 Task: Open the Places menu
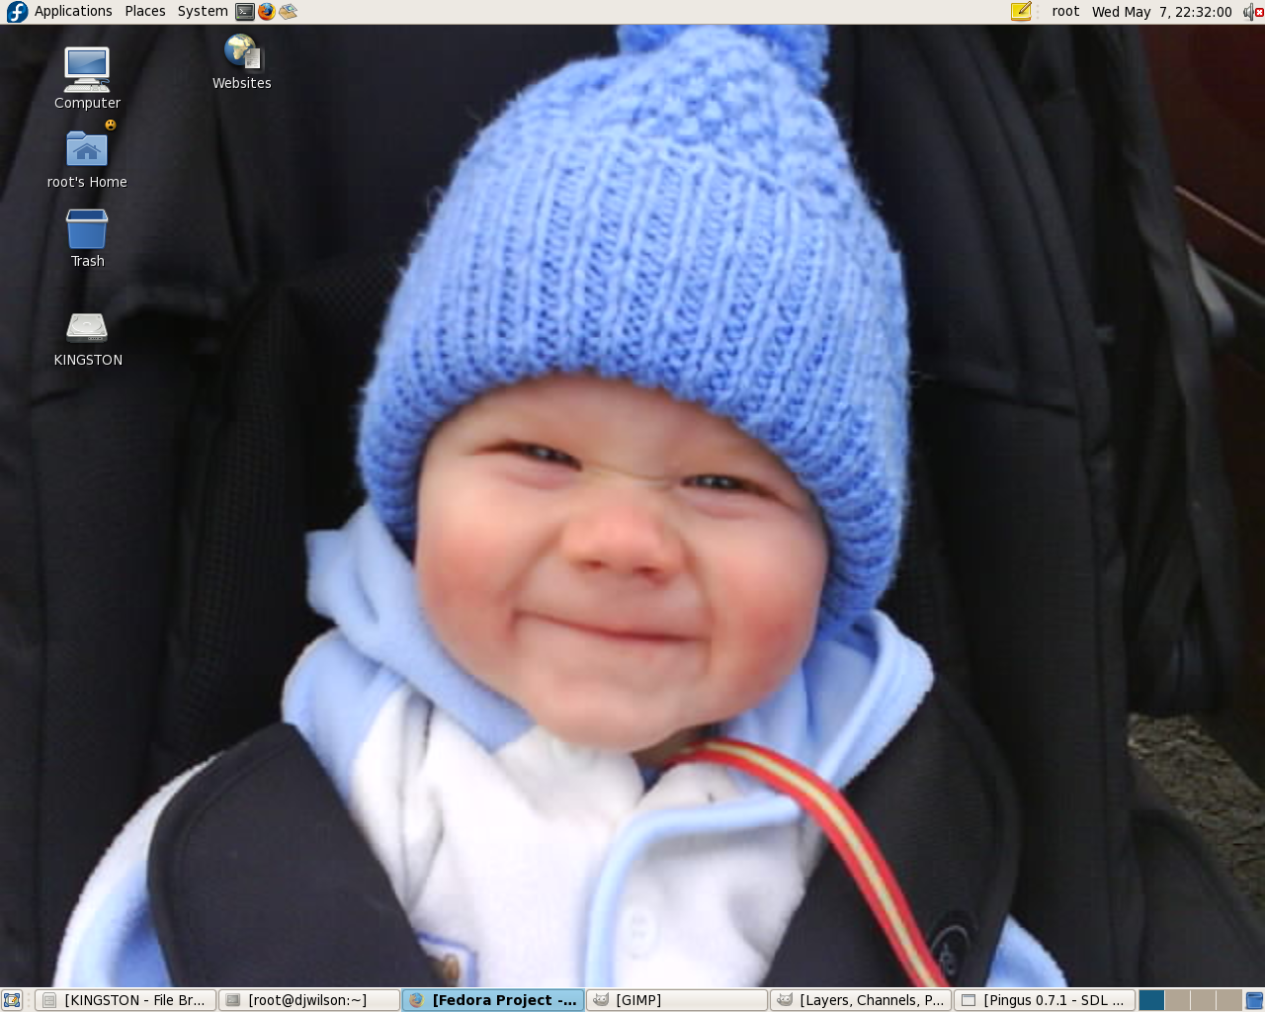pyautogui.click(x=145, y=11)
